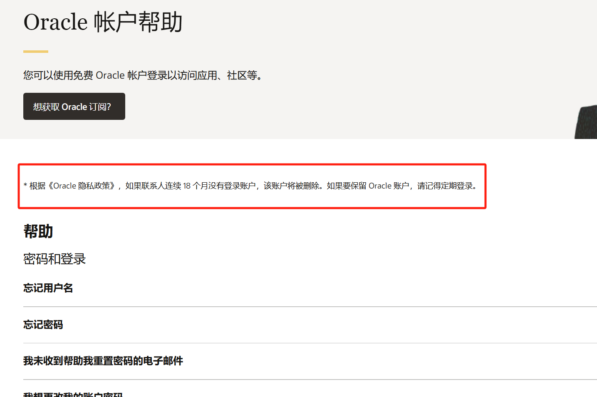Click the page title "Oracle 帐户帮助"

pyautogui.click(x=103, y=22)
